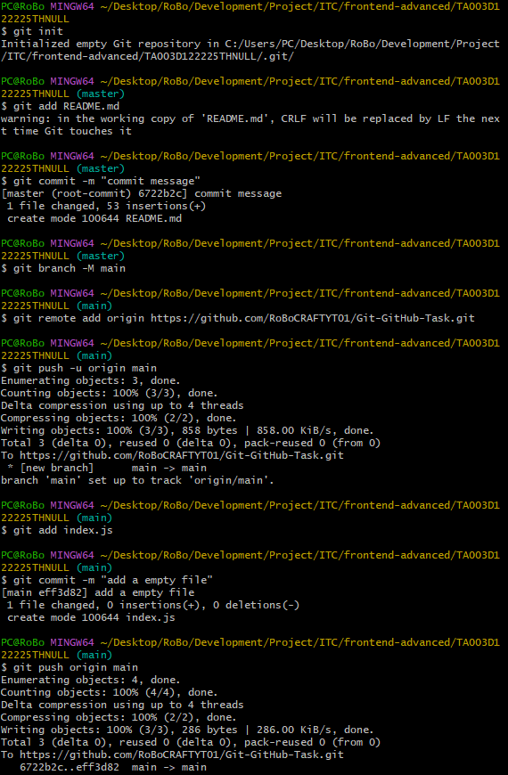Select the 'warning: in the working copy' line
508x775 pixels.
point(250,118)
